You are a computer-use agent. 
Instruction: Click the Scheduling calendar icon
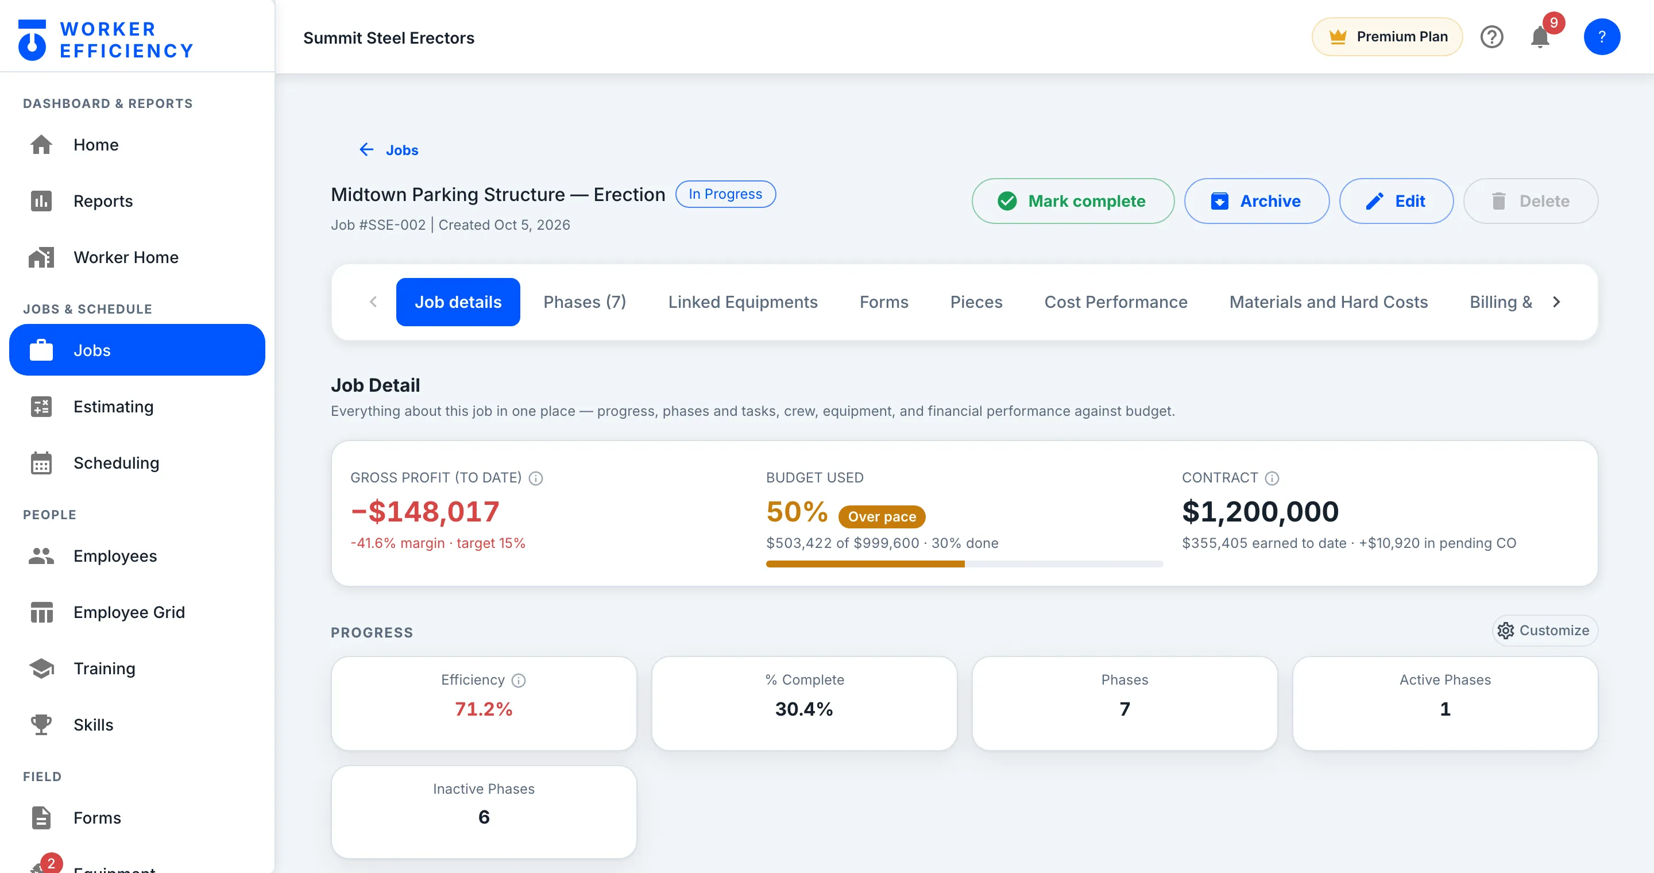tap(41, 463)
